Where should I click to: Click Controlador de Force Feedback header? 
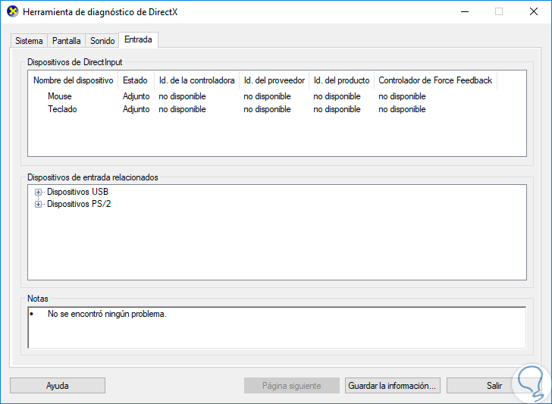[435, 80]
